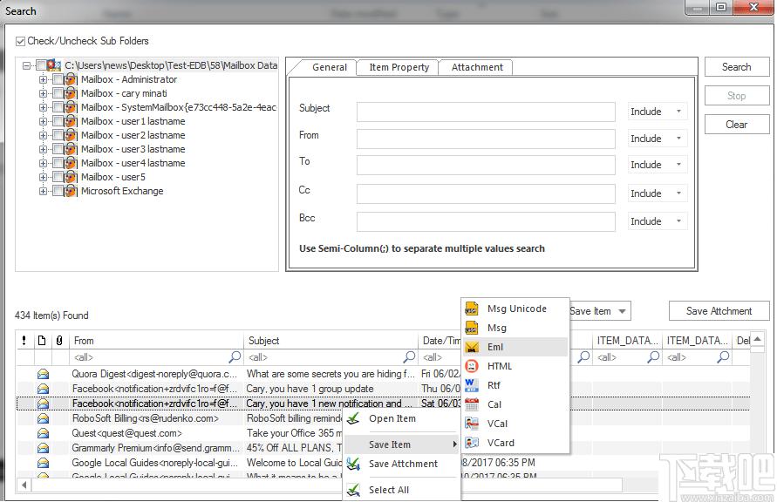Click the Rtf Word icon
The image size is (777, 502).
tap(471, 385)
